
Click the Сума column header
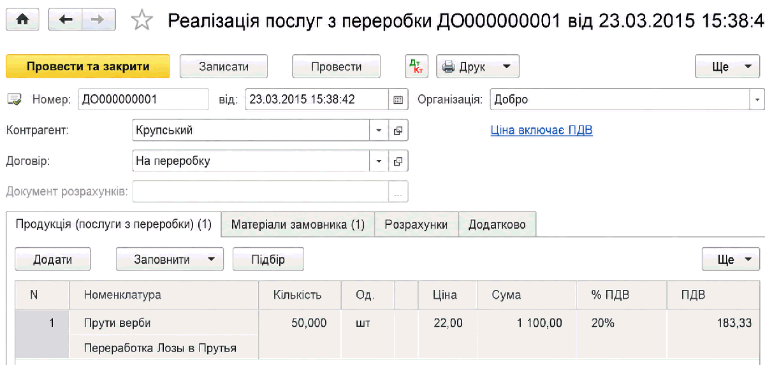[525, 295]
